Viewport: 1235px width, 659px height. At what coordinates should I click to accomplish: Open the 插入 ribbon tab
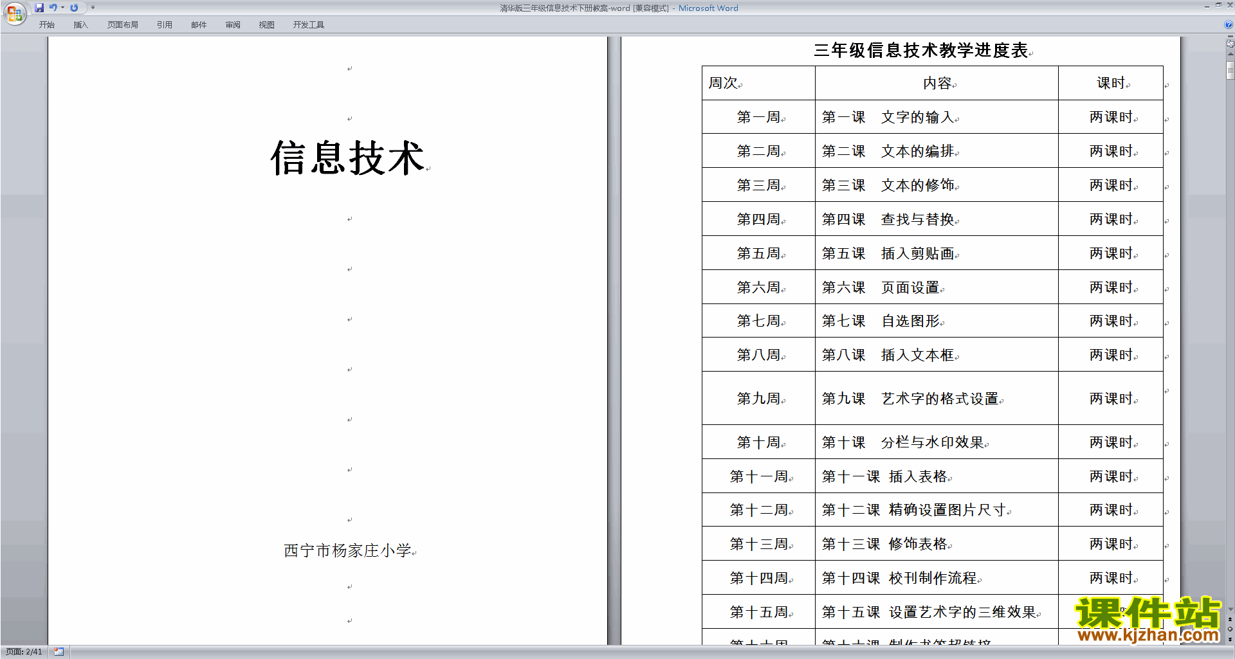pos(80,25)
